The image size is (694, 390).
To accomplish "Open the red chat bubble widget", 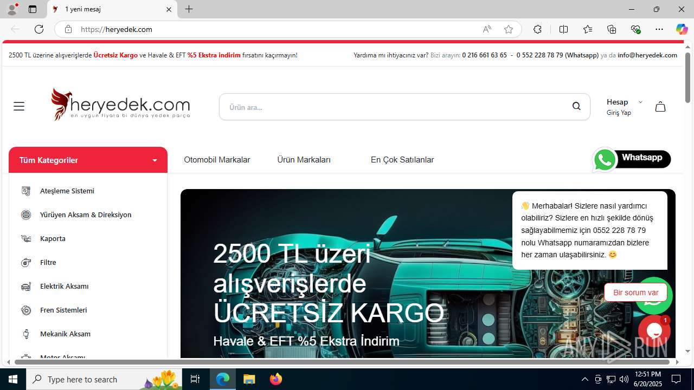I will click(654, 330).
